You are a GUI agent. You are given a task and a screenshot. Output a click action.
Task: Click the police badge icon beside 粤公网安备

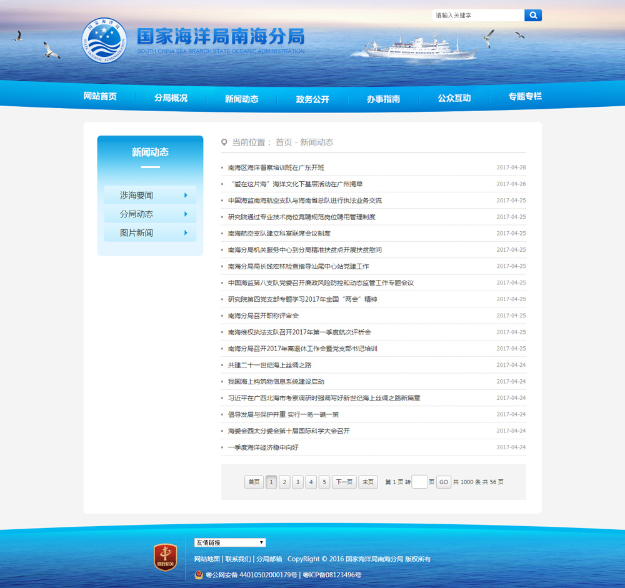199,575
